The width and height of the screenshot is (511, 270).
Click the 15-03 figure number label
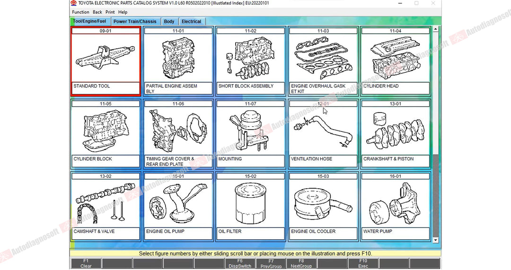click(x=323, y=176)
